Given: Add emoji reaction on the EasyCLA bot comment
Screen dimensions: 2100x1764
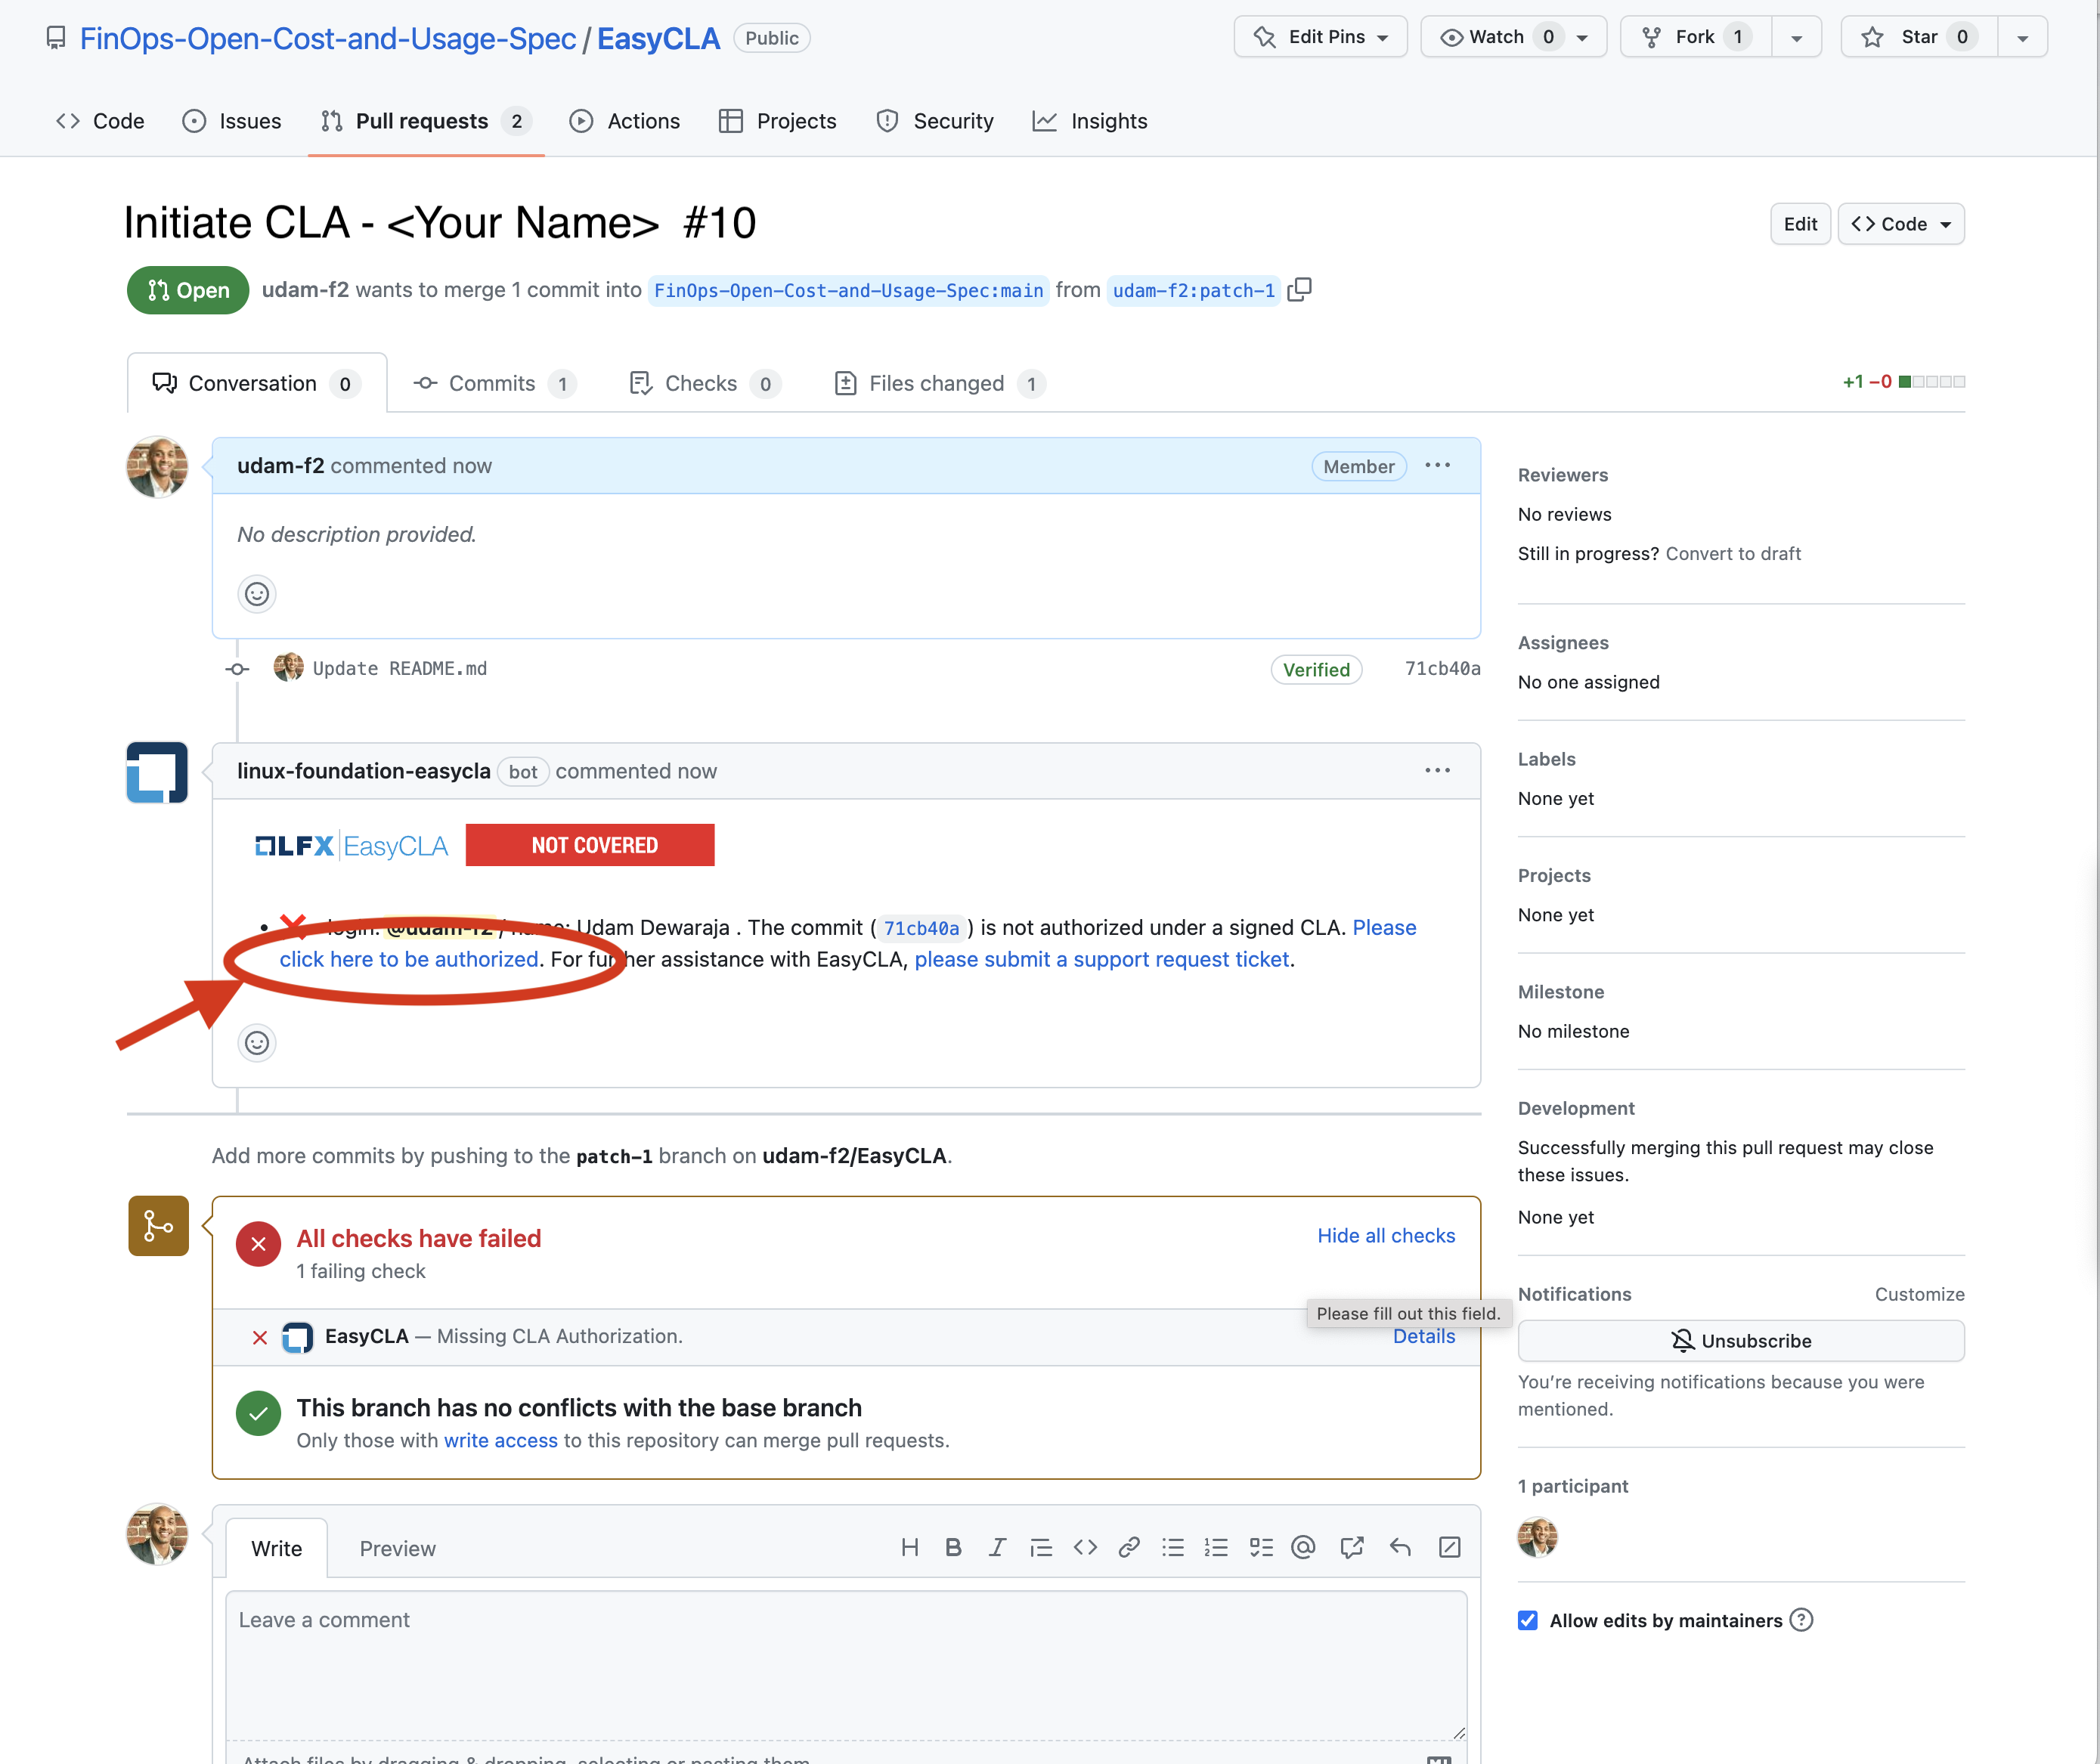Looking at the screenshot, I should coord(257,1043).
